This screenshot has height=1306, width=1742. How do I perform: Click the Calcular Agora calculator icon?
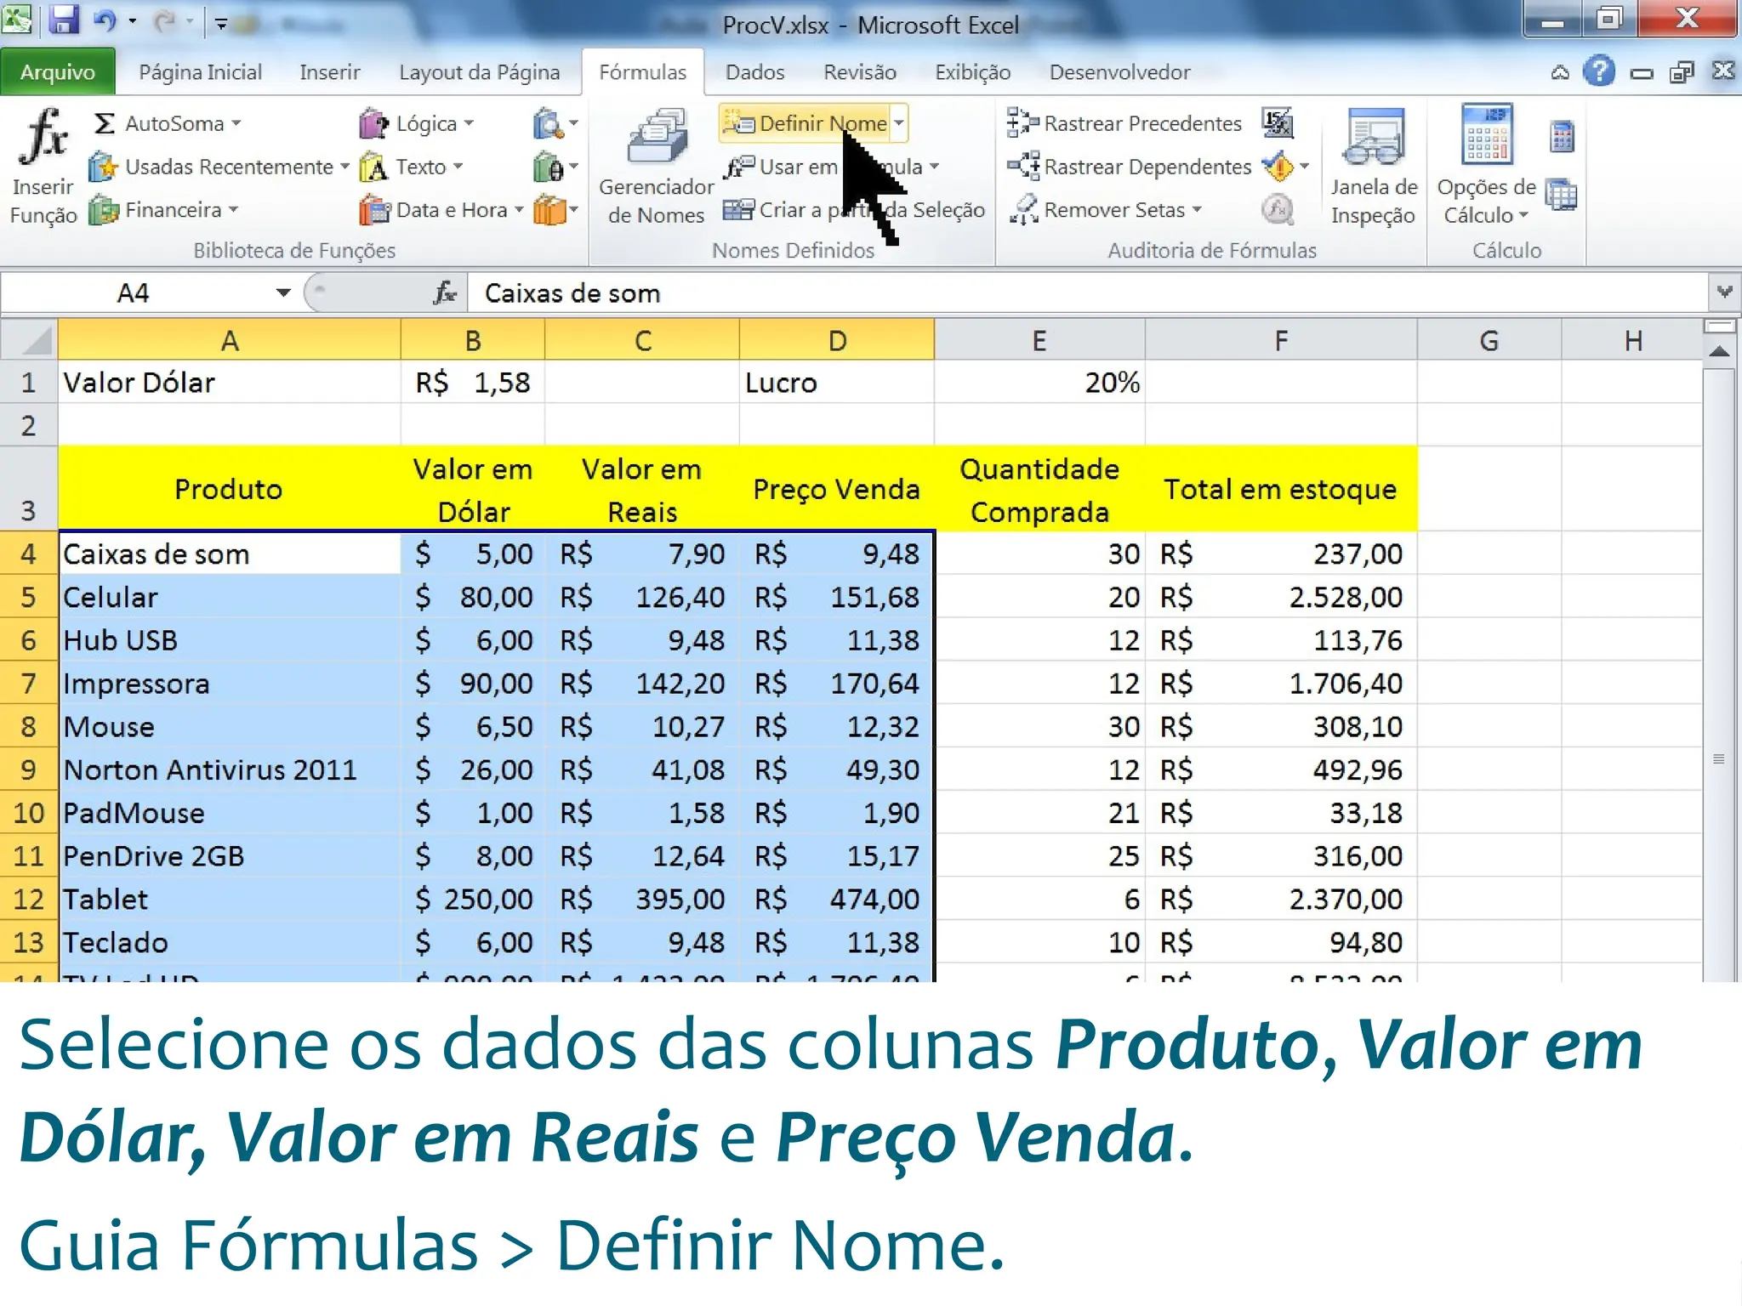click(1562, 137)
